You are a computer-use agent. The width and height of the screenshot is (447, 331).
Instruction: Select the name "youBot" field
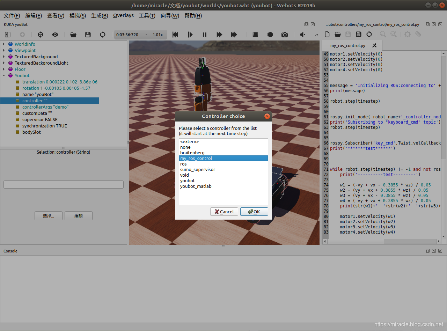[x=38, y=94]
